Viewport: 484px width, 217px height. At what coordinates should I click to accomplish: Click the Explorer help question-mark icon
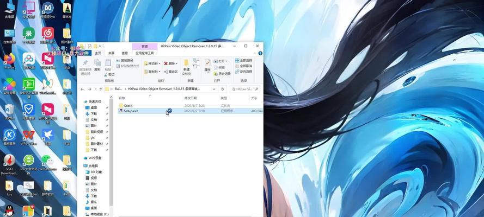click(x=260, y=53)
